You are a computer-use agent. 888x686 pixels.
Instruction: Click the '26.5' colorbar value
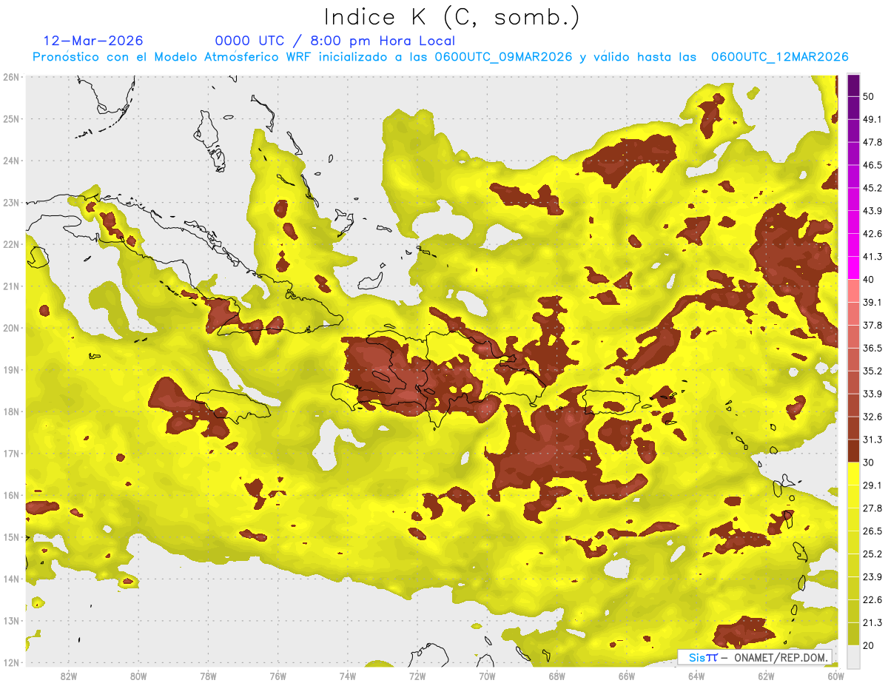click(x=872, y=531)
